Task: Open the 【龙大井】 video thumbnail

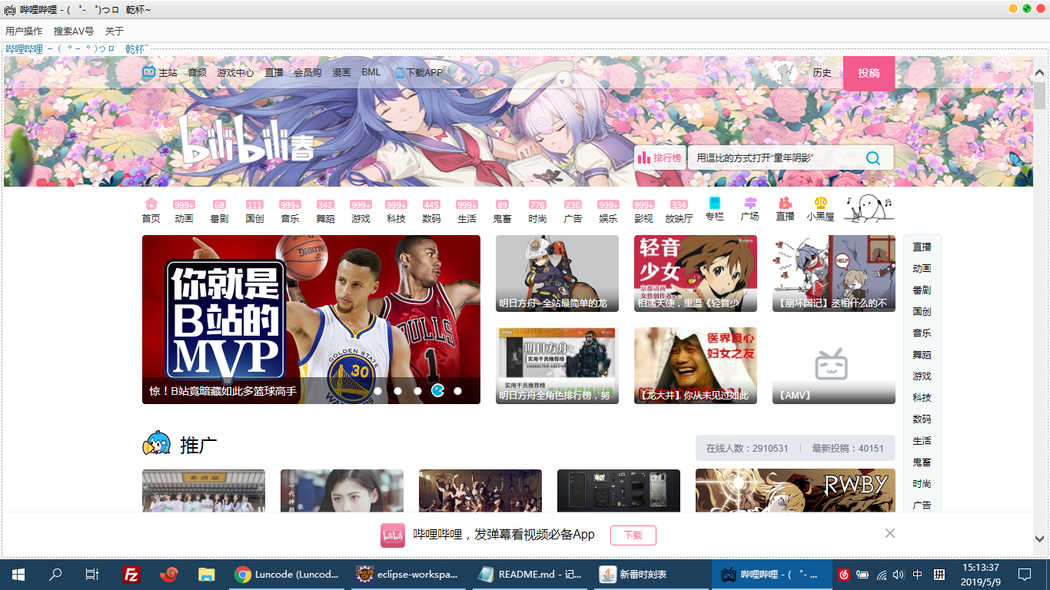Action: coord(696,366)
